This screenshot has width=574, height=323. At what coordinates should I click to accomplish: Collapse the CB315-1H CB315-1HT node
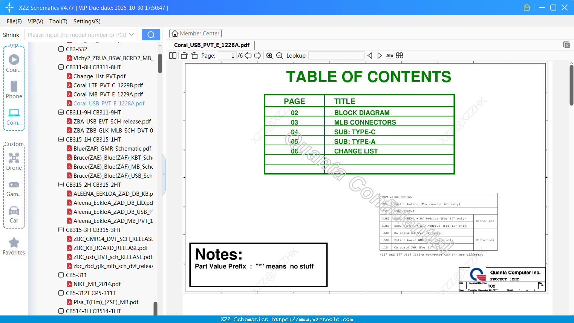coord(61,139)
